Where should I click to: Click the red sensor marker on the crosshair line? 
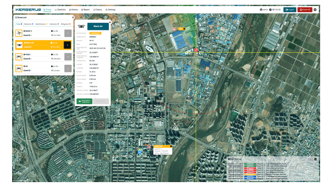(196, 50)
